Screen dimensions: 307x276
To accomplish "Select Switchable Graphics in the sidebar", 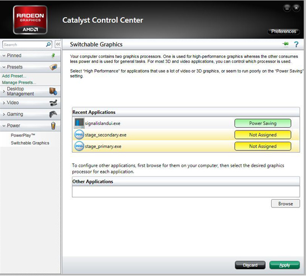I will click(x=30, y=143).
